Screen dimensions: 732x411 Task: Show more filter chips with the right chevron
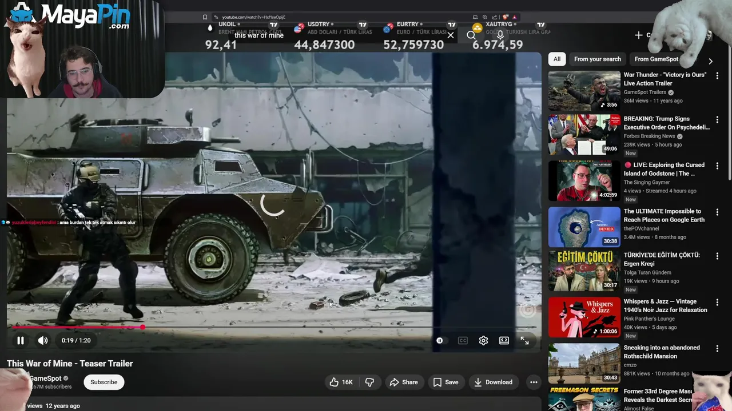coord(710,61)
